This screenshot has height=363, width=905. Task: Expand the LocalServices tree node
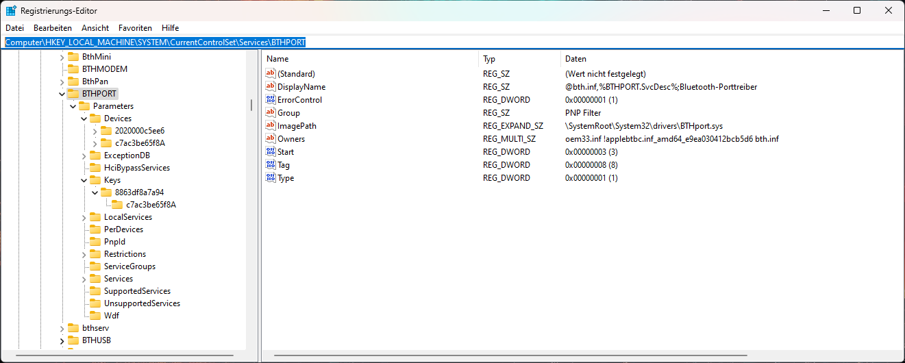[84, 217]
